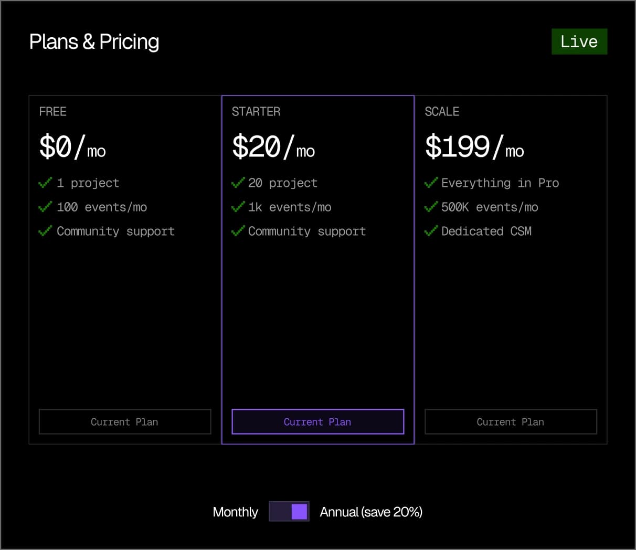
Task: Click the checkmark next to 20 project
Action: (238, 183)
